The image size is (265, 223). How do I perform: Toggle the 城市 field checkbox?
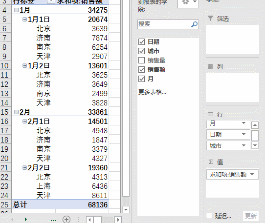pos(141,51)
